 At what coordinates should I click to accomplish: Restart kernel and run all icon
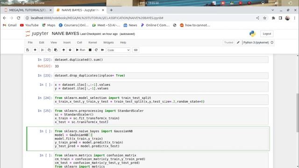point(102,50)
